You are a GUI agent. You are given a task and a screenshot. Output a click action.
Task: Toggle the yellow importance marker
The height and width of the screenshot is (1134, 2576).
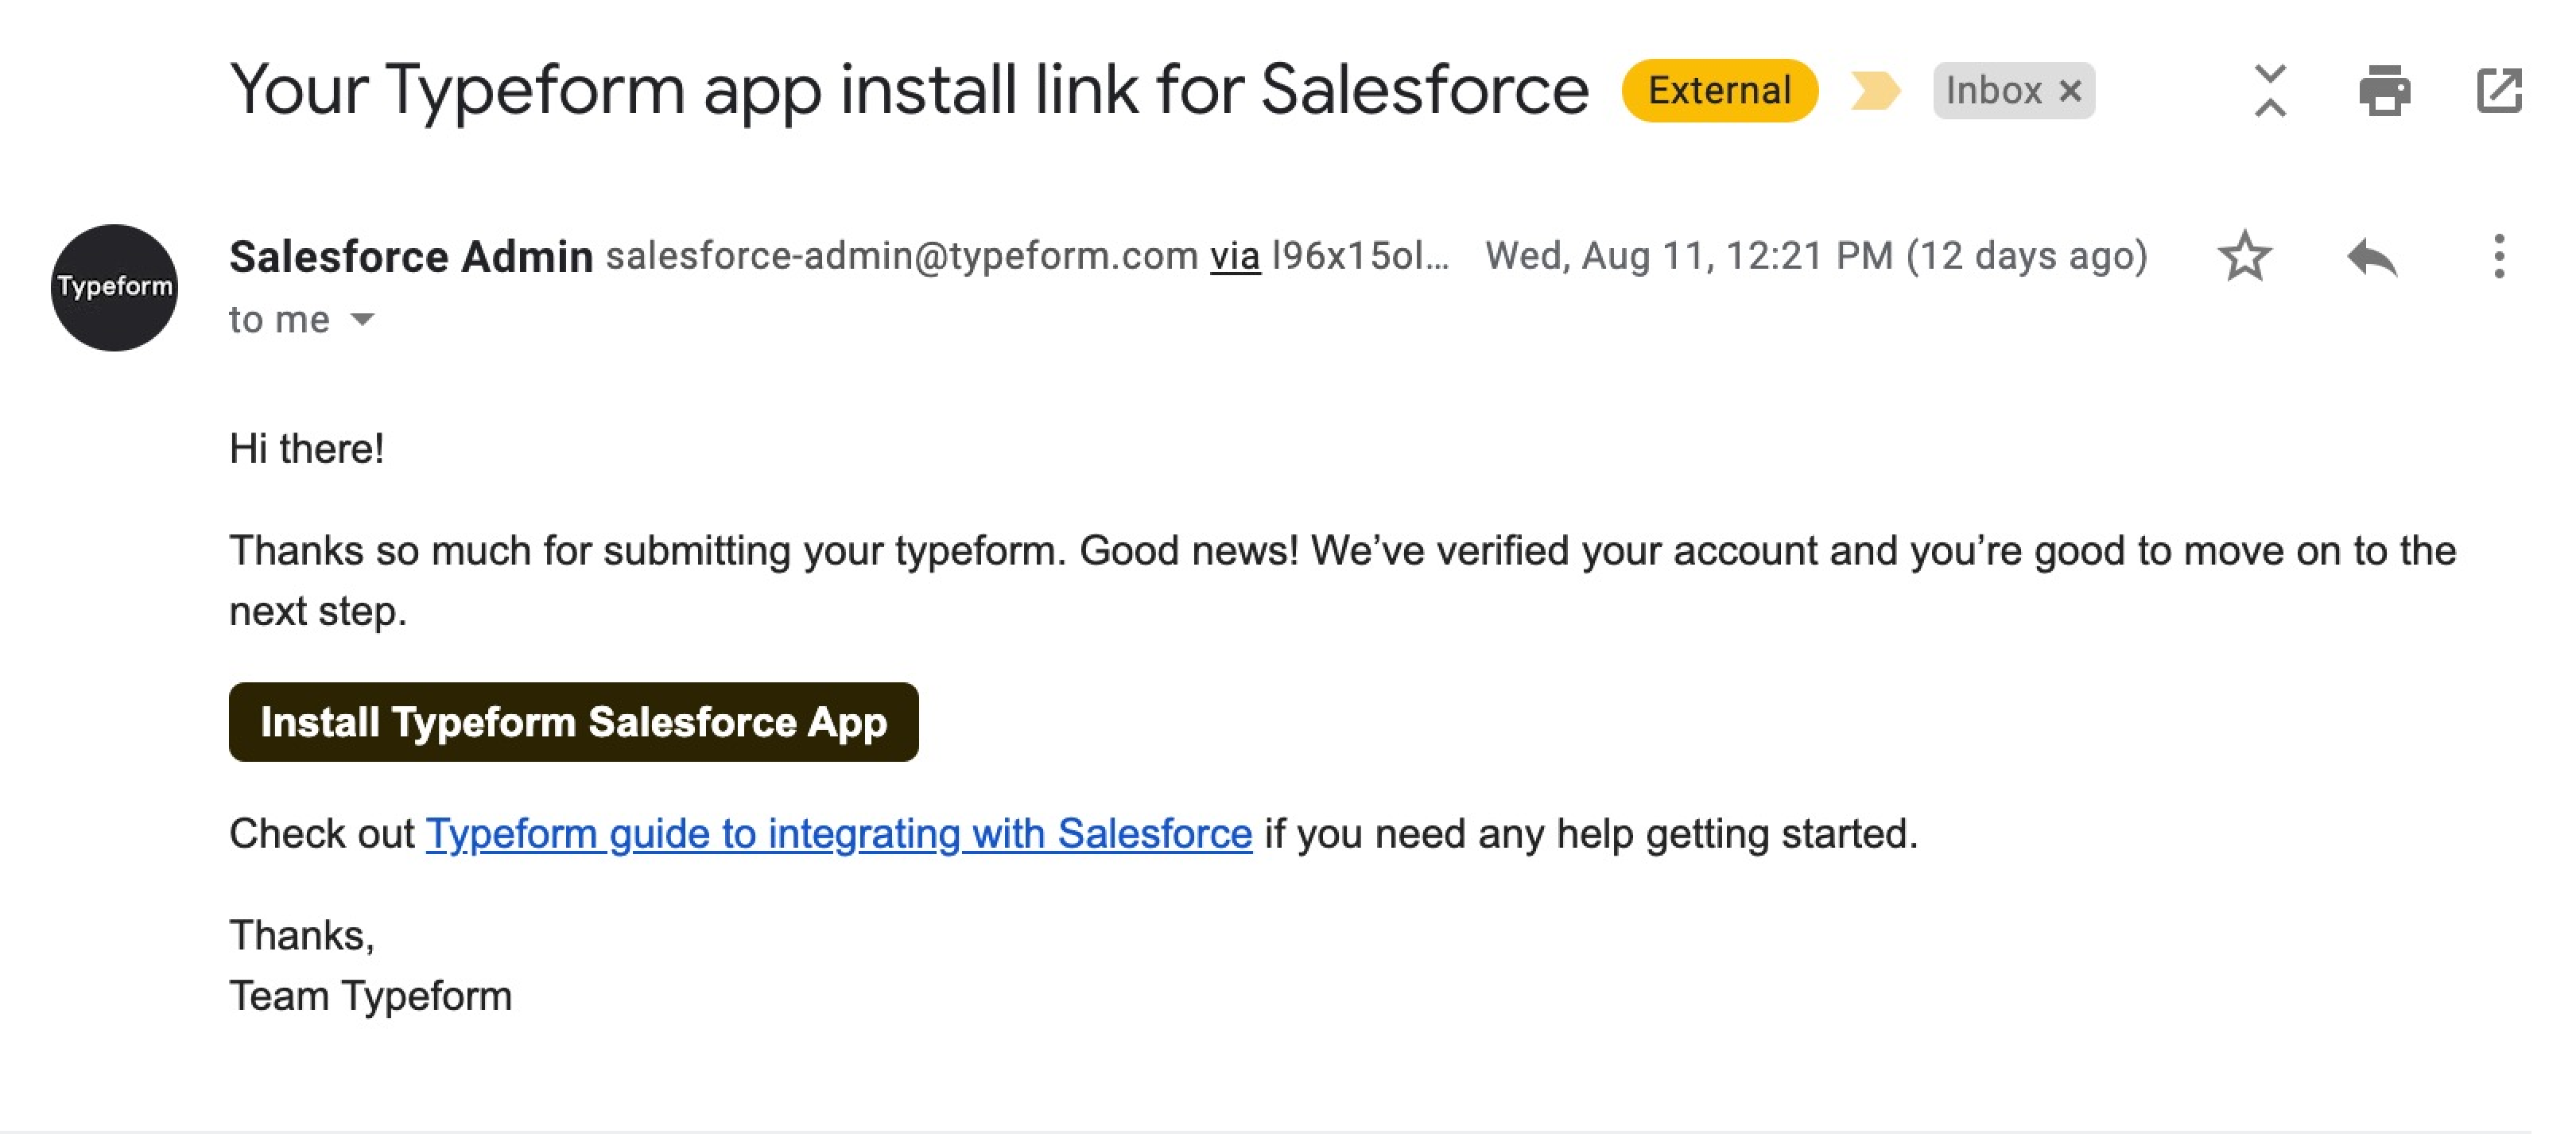coord(1875,91)
